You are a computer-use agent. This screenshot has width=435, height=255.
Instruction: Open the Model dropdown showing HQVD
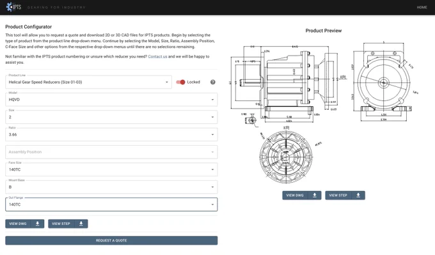point(111,100)
